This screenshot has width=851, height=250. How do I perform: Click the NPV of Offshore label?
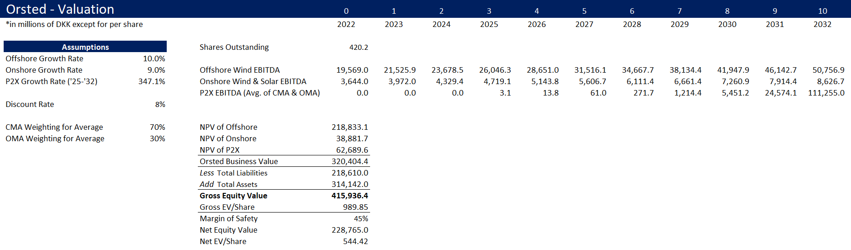pyautogui.click(x=229, y=127)
